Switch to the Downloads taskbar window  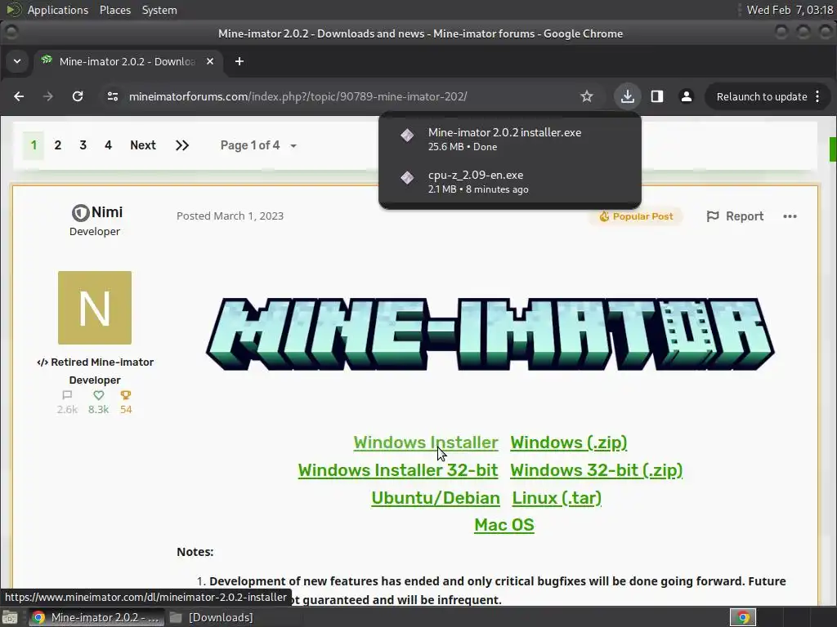(212, 617)
